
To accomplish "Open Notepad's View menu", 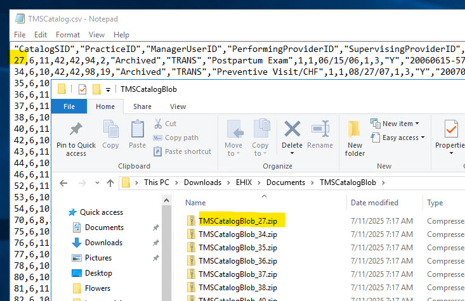I will click(96, 35).
